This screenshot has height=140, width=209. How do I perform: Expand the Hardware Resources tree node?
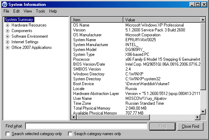click(8, 25)
